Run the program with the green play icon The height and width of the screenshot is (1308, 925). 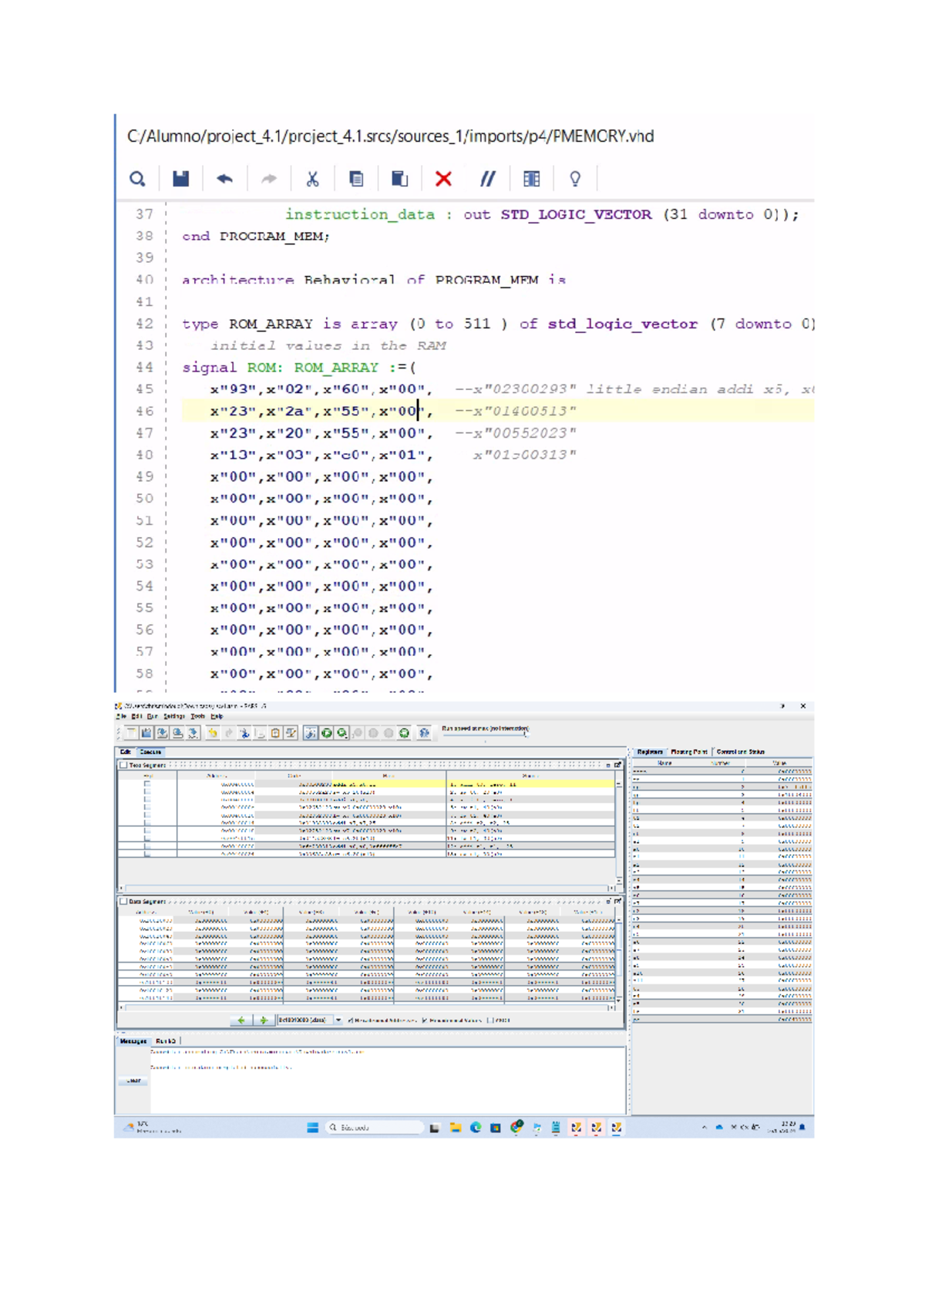click(x=327, y=733)
